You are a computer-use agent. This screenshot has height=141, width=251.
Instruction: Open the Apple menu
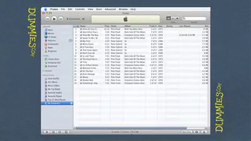point(45,9)
